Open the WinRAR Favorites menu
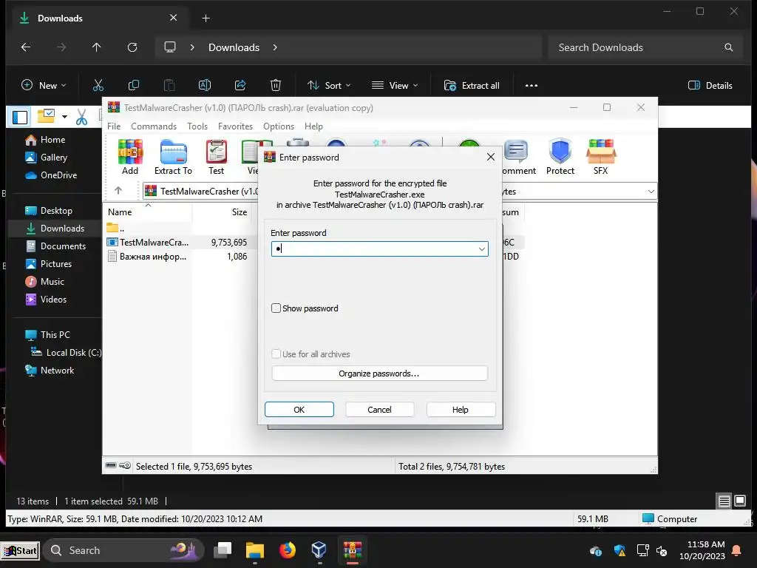Image resolution: width=757 pixels, height=568 pixels. point(235,126)
